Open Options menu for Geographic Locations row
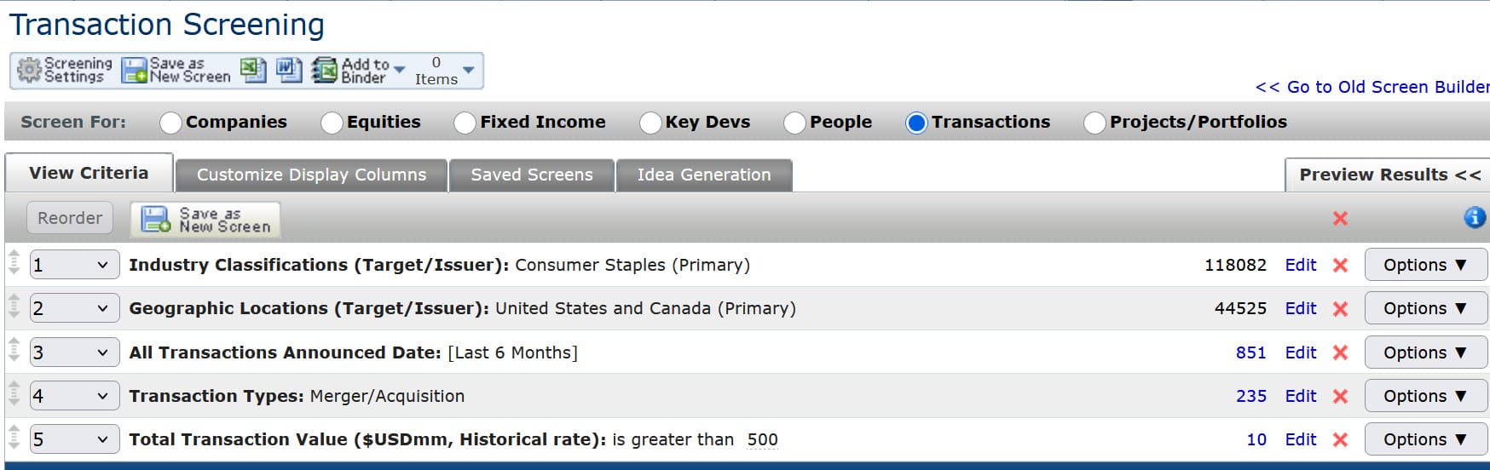 [x=1424, y=309]
